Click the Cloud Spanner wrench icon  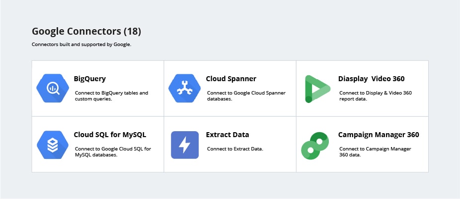click(x=184, y=89)
